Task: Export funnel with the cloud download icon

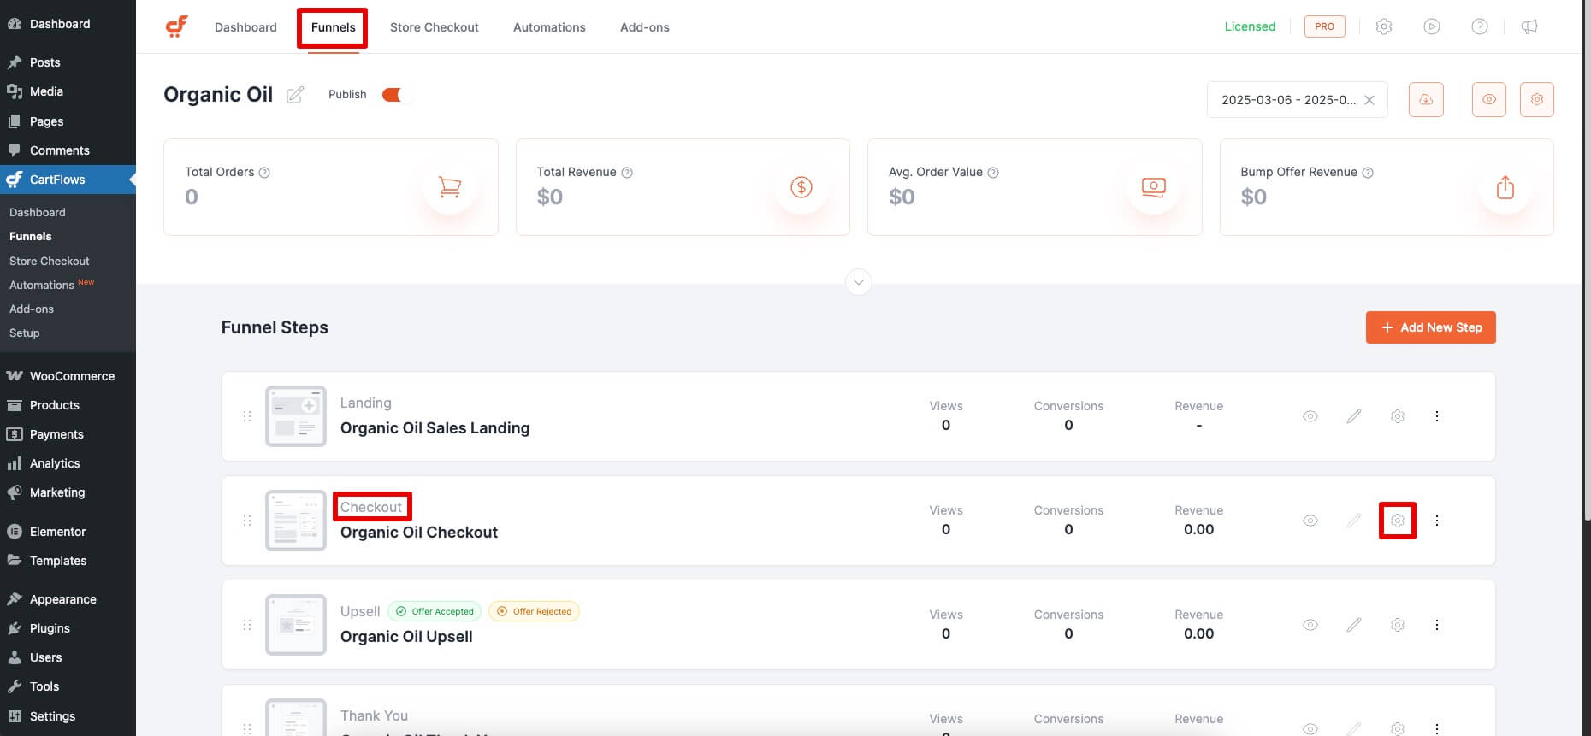Action: [1426, 100]
